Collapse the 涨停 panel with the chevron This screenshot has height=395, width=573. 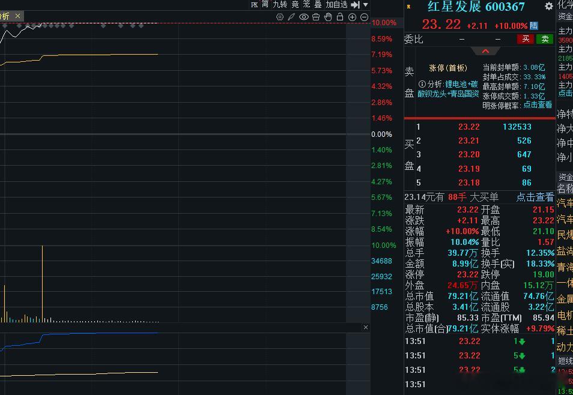point(485,51)
